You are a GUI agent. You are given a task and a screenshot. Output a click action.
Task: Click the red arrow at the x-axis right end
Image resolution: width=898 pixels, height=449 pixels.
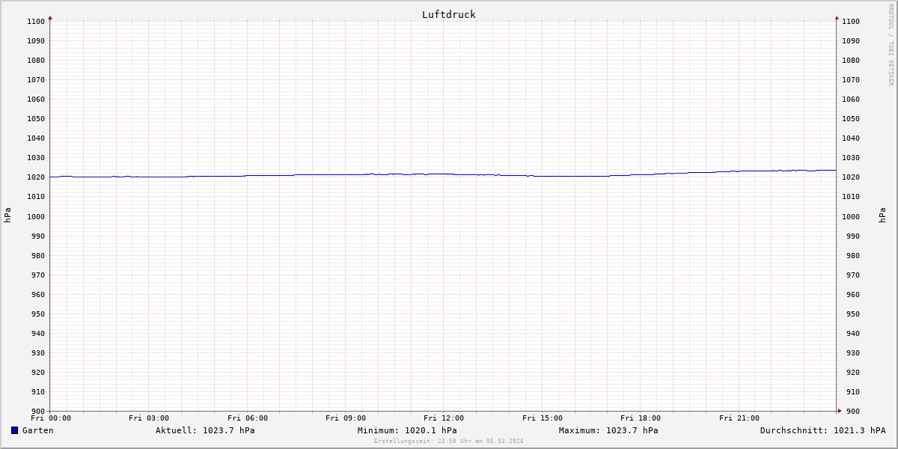tap(839, 411)
